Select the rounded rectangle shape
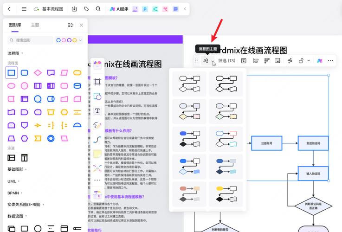 25,72
